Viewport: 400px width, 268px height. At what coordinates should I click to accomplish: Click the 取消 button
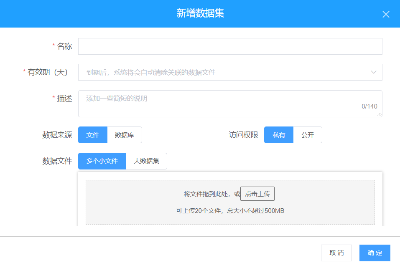pyautogui.click(x=336, y=253)
